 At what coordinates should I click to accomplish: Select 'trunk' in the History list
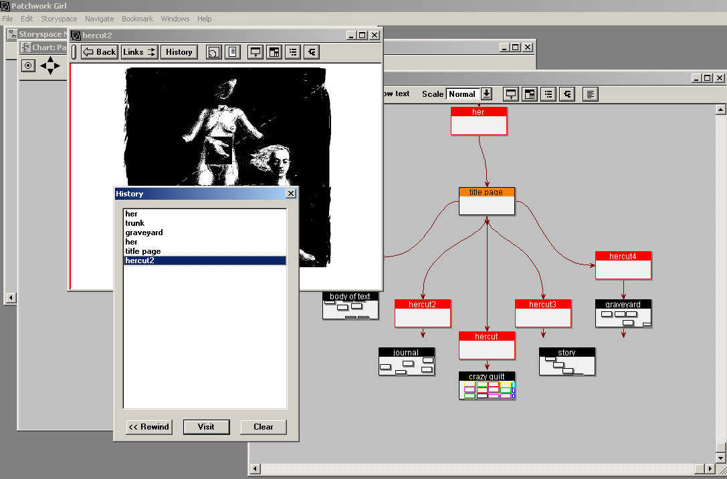click(x=205, y=223)
